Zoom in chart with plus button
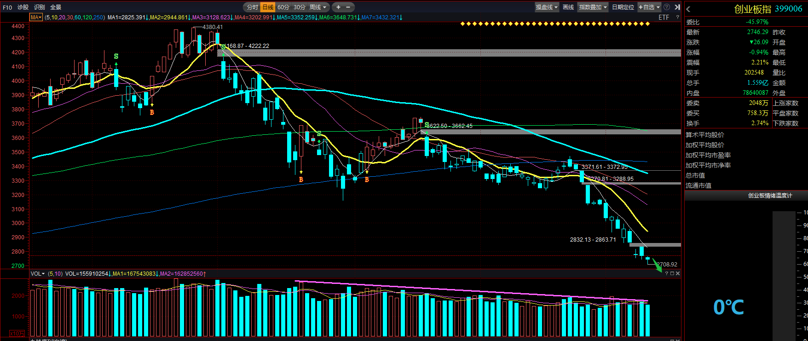 [338, 7]
